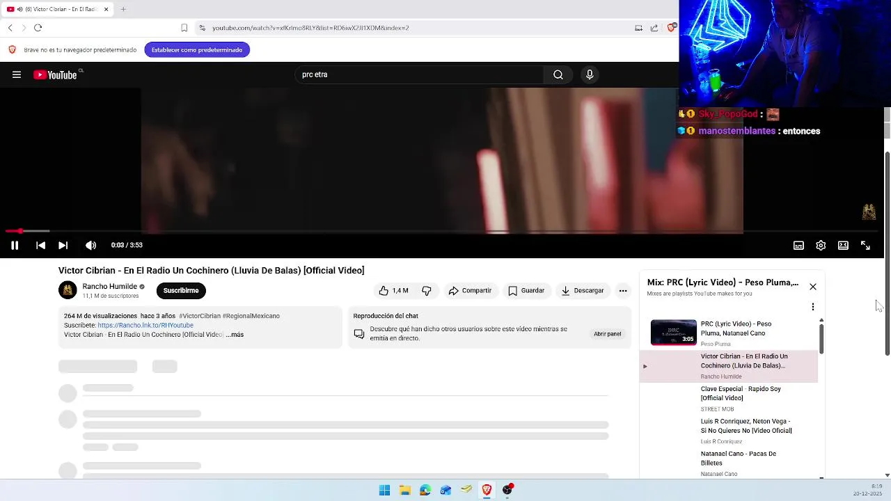
Task: Open Rancho Humilde channel avatar
Action: coord(68,290)
